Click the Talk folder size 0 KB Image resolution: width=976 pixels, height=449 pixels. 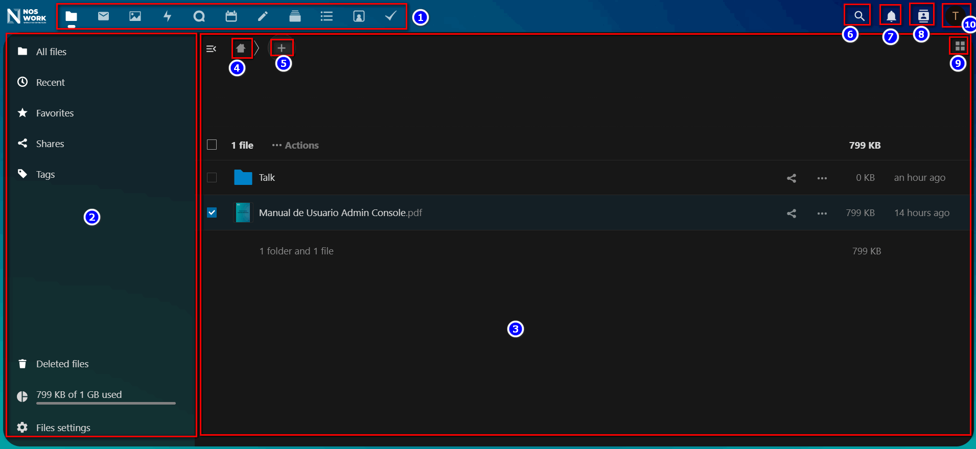[x=865, y=177]
